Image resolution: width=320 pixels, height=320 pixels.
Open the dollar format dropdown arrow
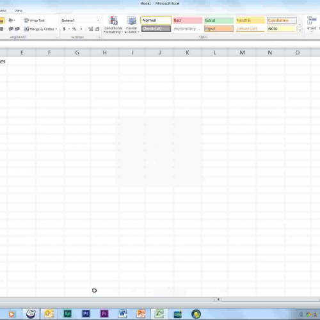point(69,29)
